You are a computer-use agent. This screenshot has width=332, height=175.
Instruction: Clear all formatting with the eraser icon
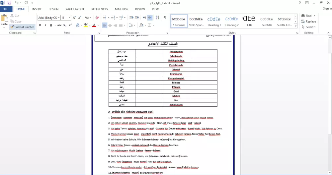97,18
